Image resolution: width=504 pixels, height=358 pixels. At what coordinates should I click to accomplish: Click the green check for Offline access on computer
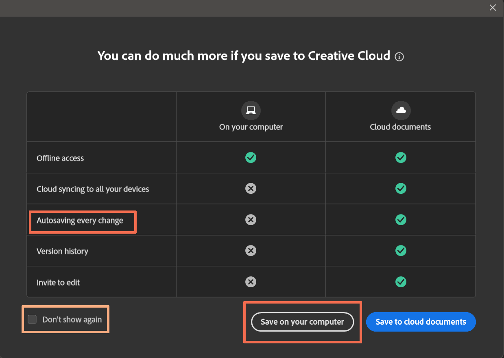(251, 157)
